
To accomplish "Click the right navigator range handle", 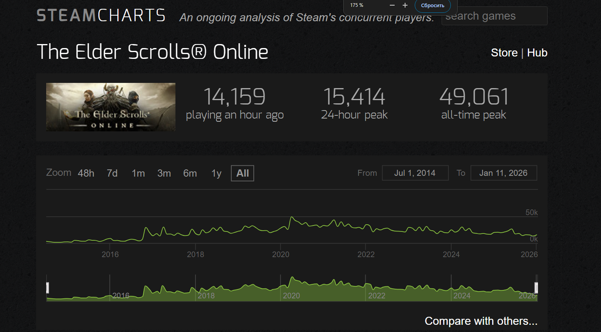I will (x=536, y=288).
